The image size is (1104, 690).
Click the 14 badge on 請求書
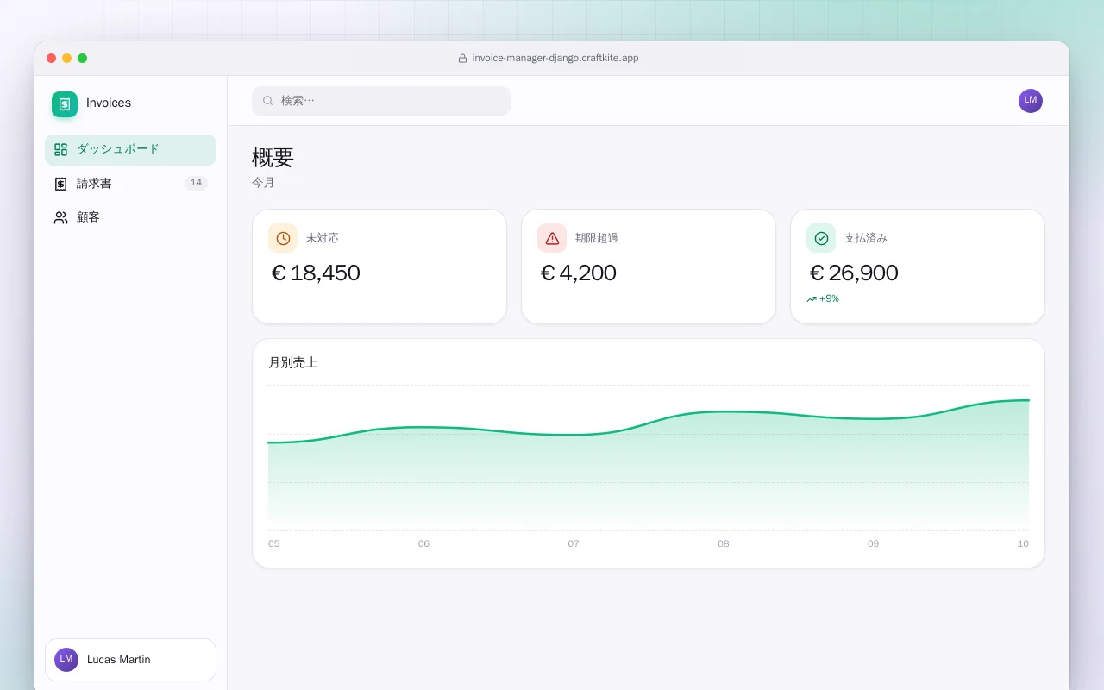pyautogui.click(x=196, y=183)
